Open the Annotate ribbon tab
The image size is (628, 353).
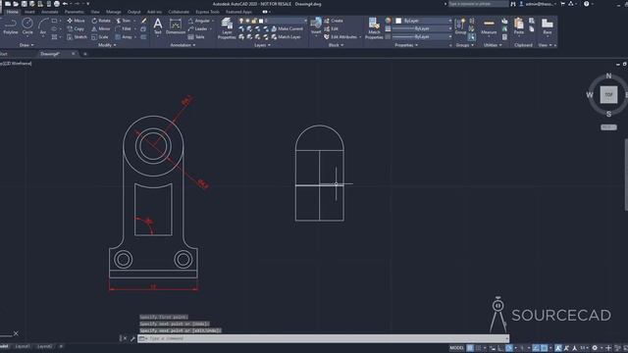(x=50, y=12)
